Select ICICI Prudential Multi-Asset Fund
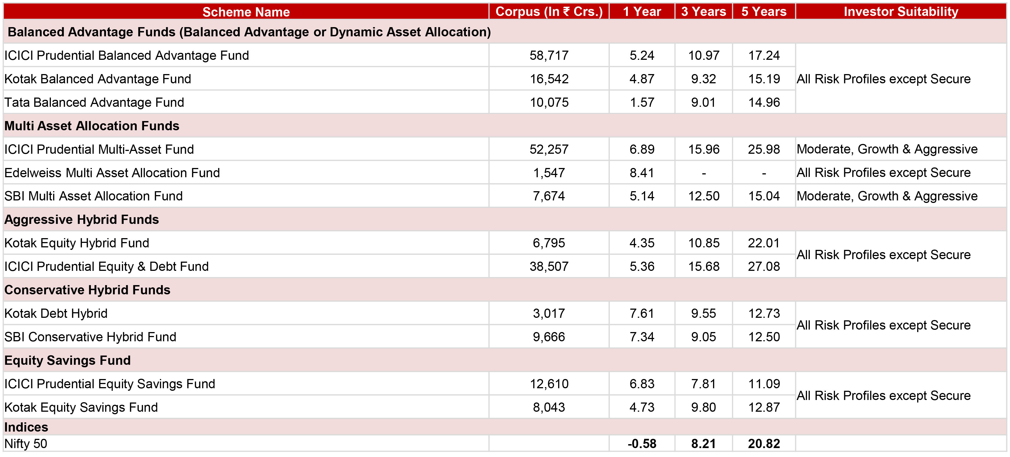1010x457 pixels. 99,149
